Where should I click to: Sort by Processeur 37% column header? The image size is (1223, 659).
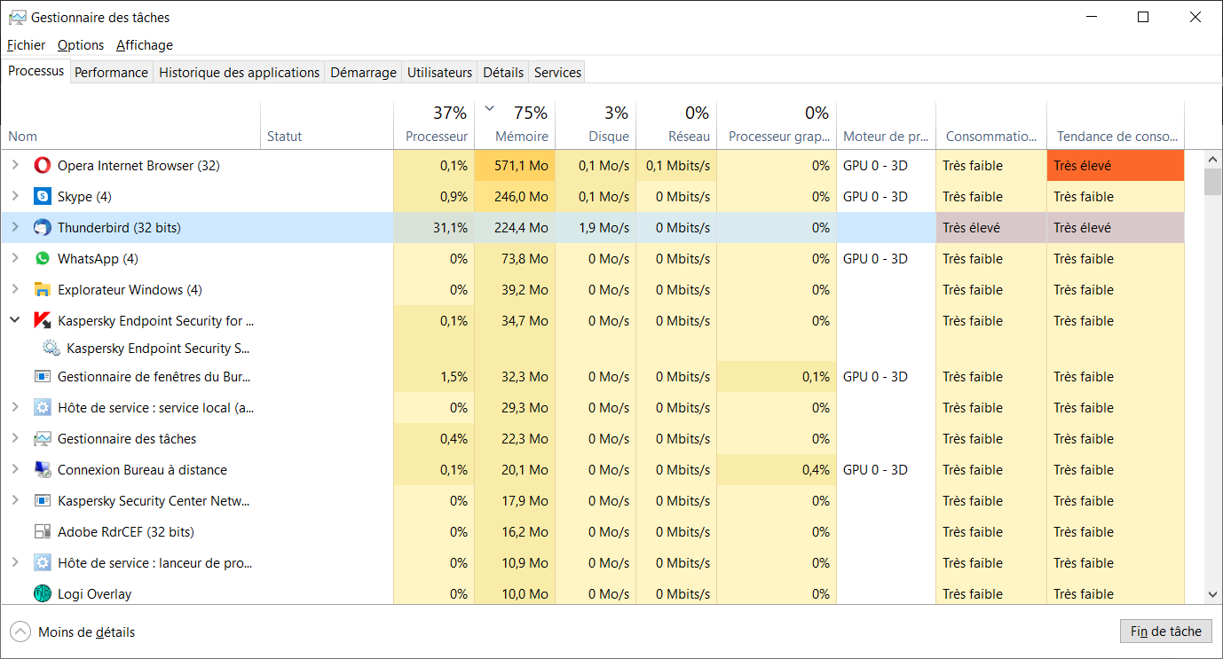click(x=434, y=125)
